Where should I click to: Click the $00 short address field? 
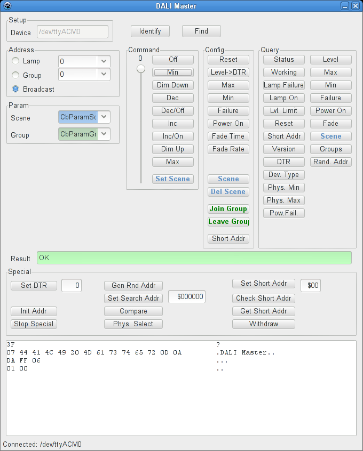[311, 285]
